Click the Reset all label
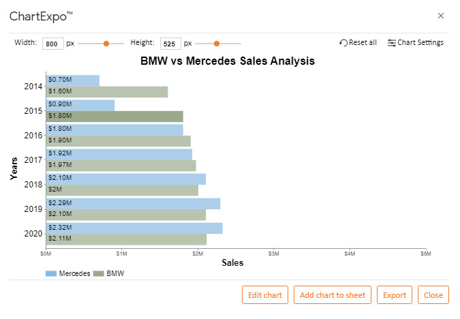 click(363, 42)
